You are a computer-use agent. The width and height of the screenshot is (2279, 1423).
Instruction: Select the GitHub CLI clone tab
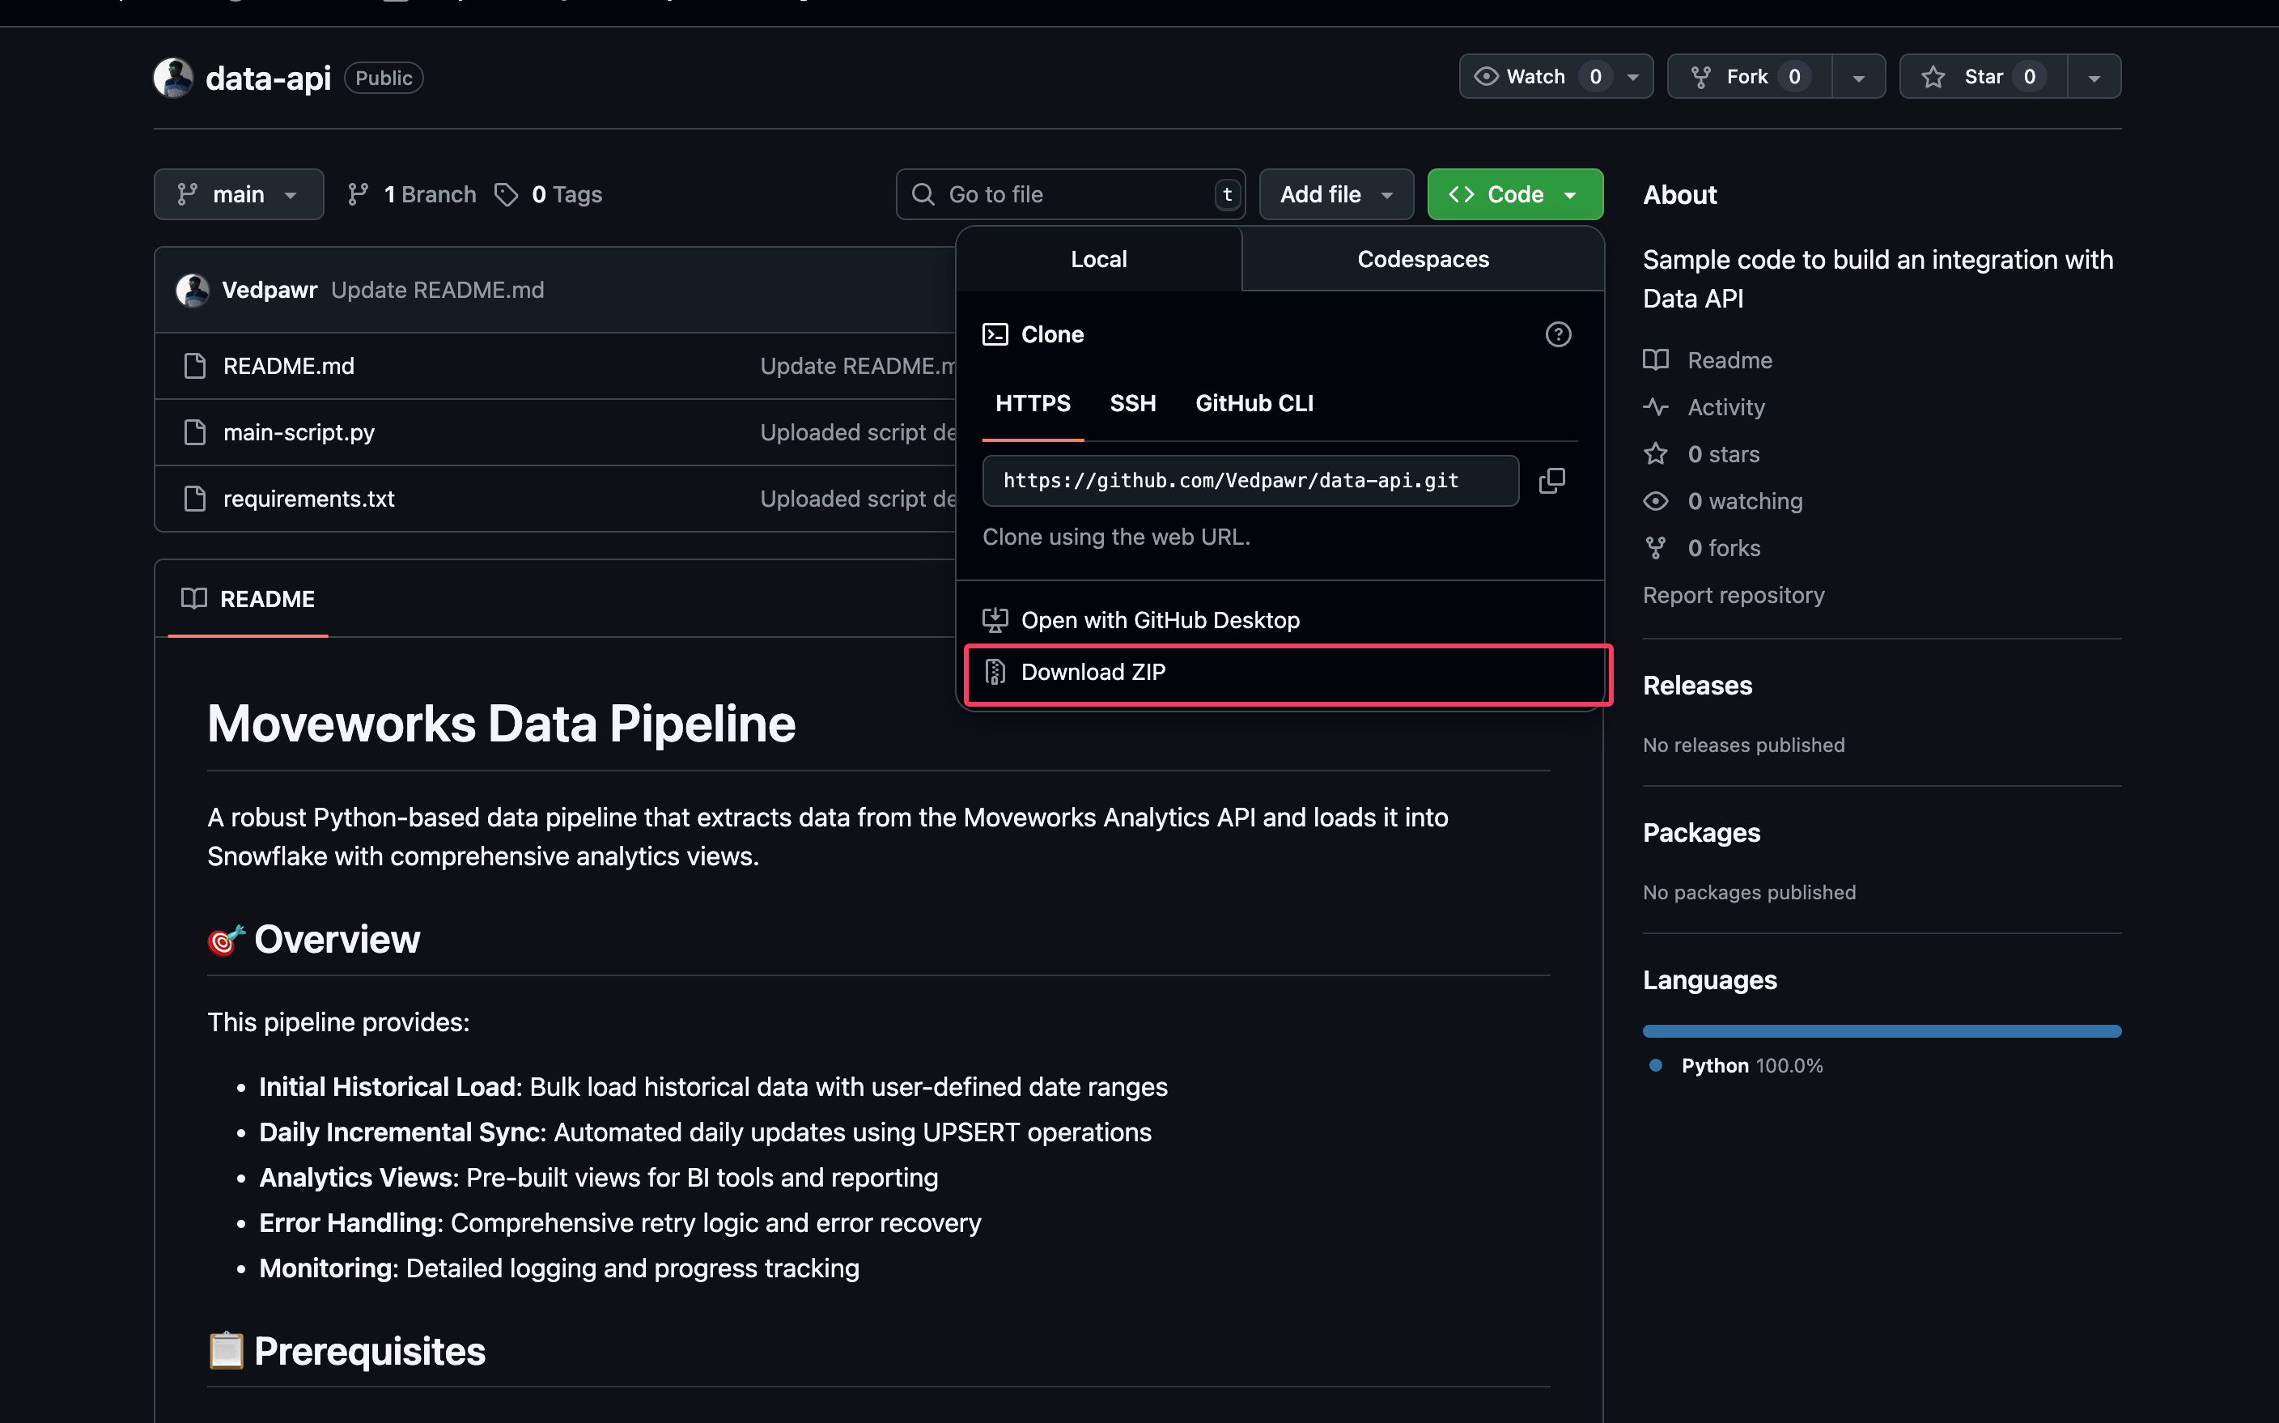pos(1254,404)
